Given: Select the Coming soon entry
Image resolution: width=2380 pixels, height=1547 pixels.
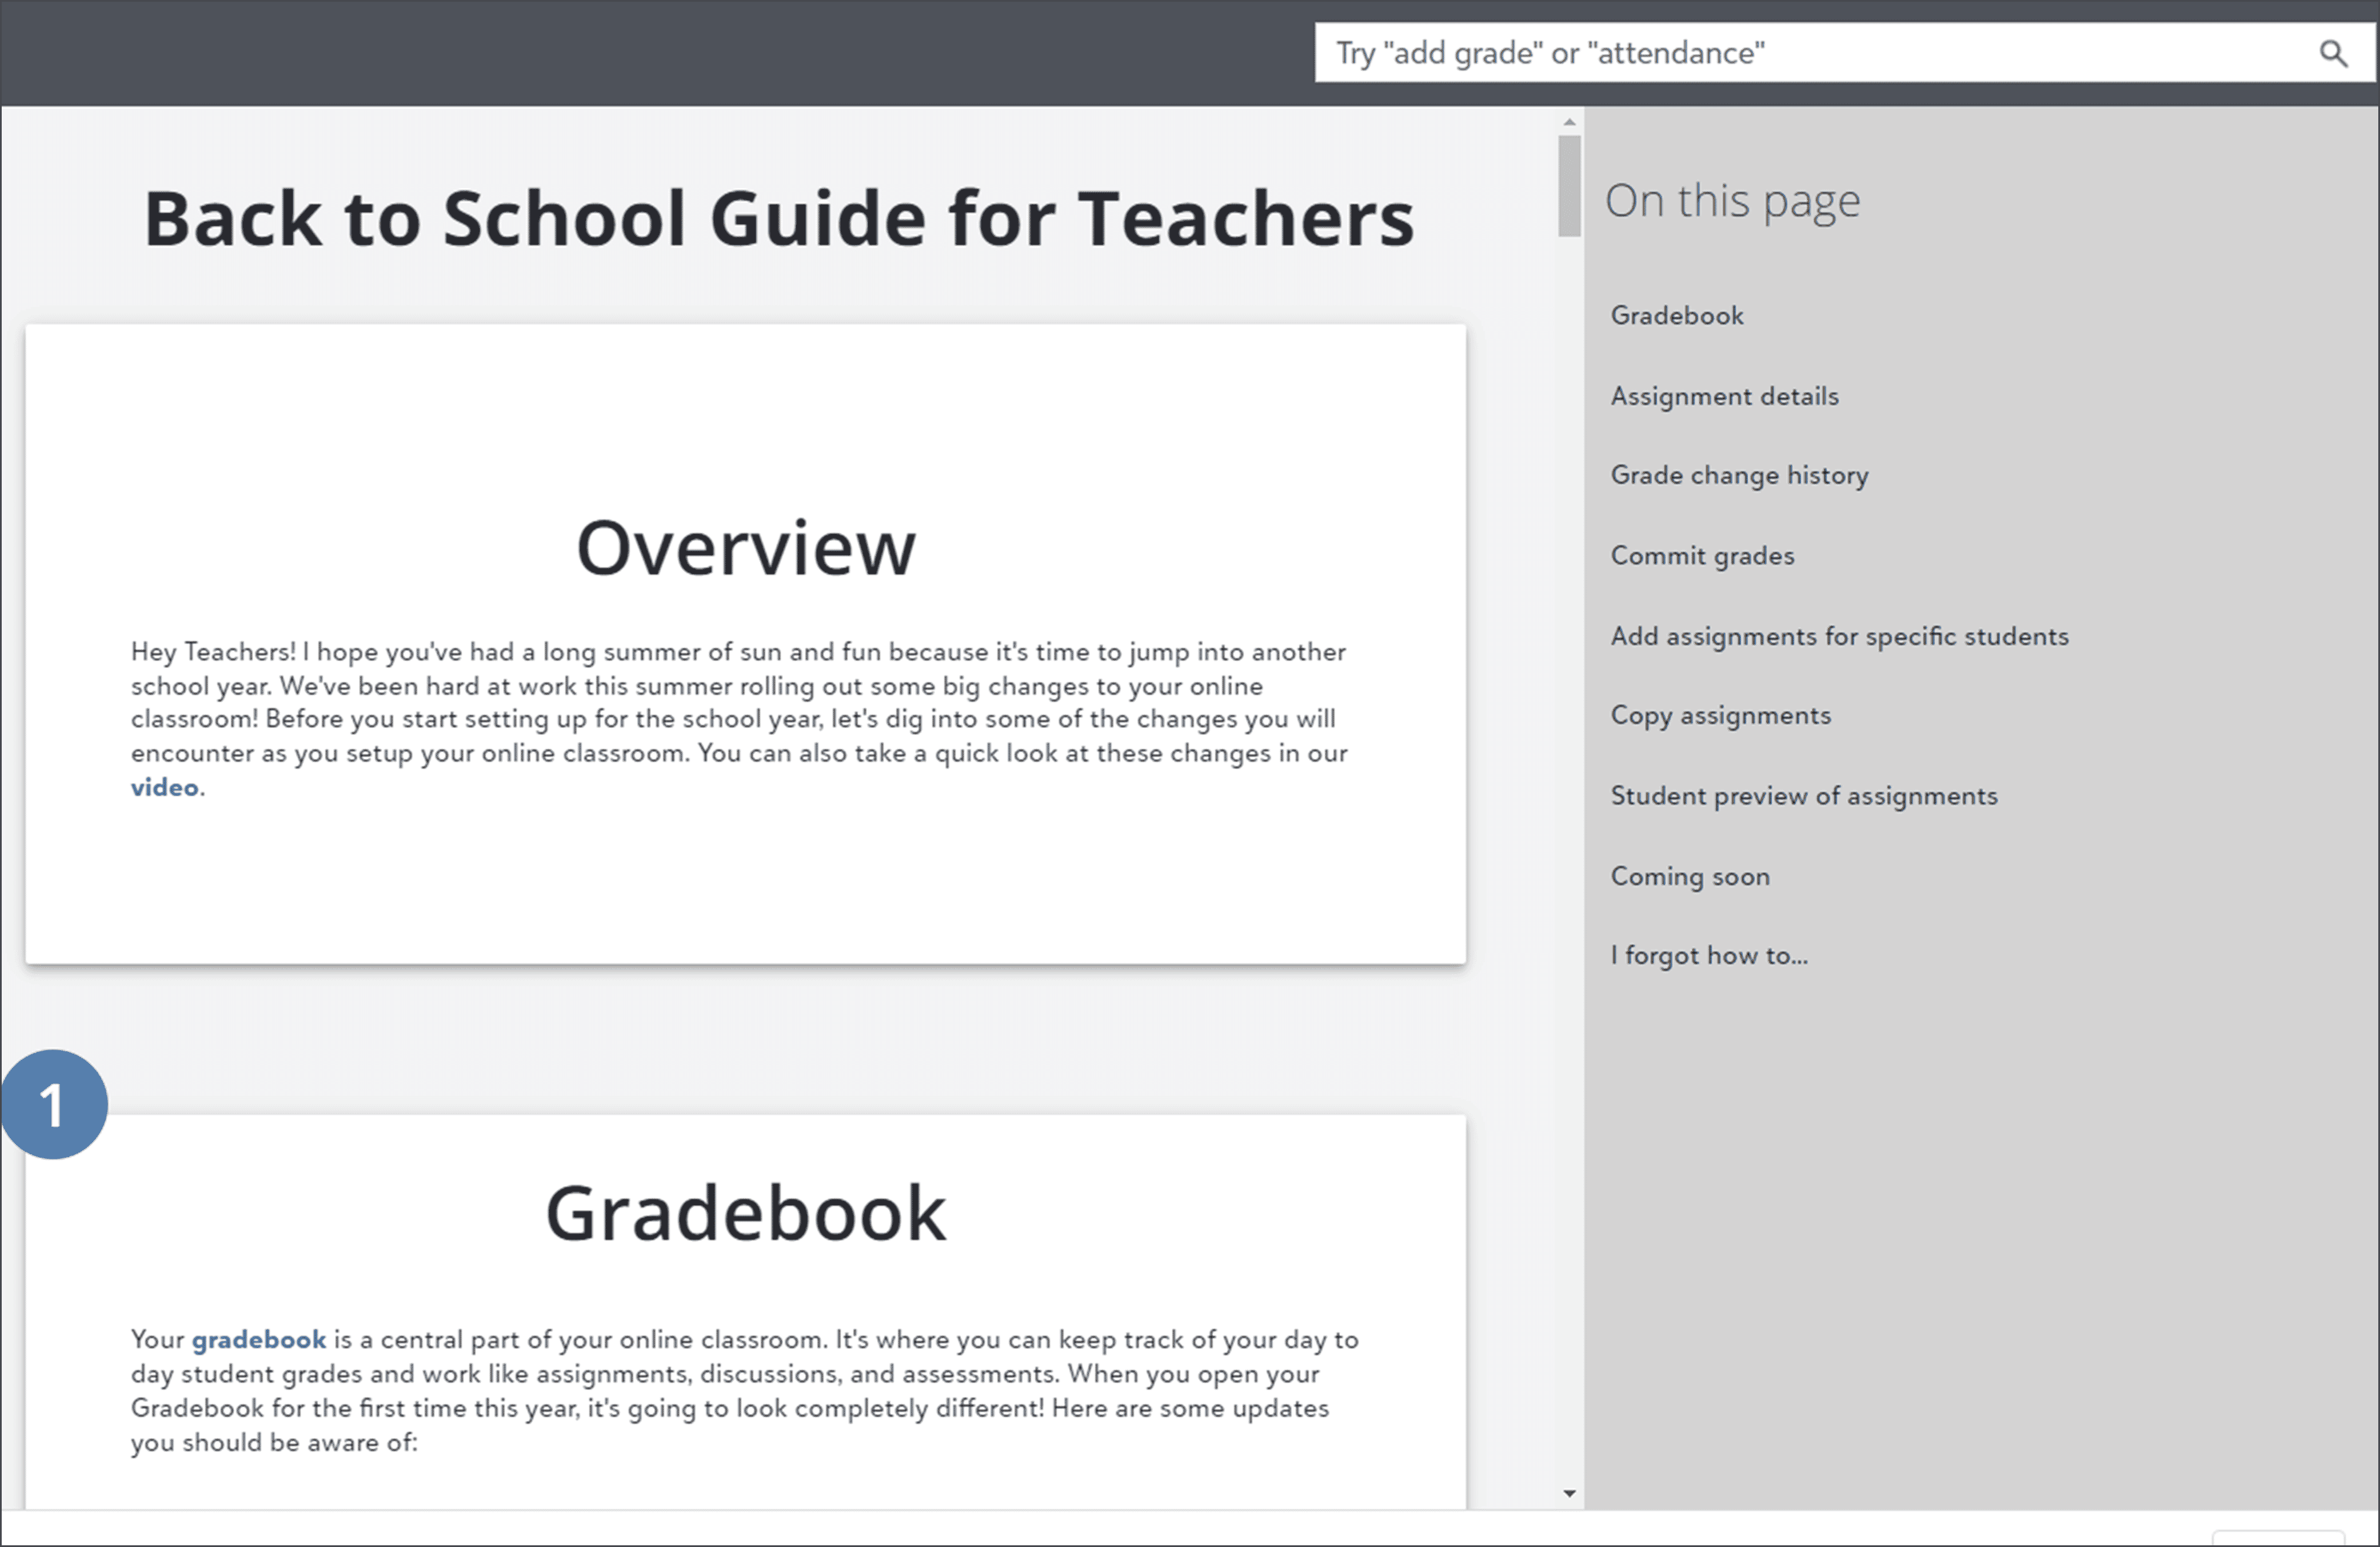Looking at the screenshot, I should pyautogui.click(x=1689, y=877).
